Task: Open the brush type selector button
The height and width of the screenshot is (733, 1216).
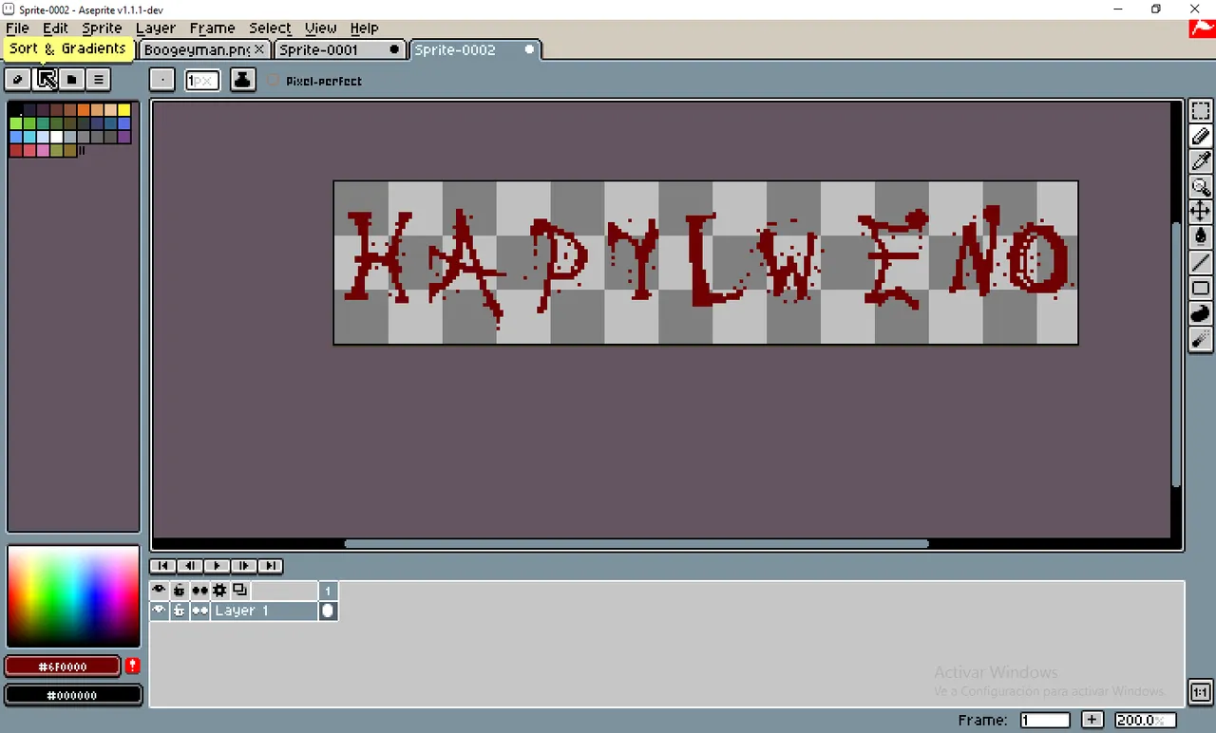Action: pos(162,80)
